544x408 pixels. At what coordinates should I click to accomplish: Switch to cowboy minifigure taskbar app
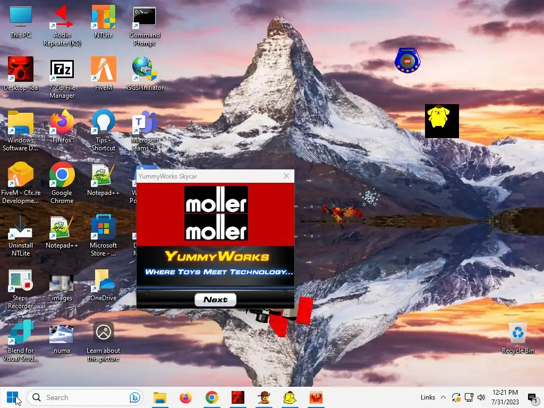[263, 397]
